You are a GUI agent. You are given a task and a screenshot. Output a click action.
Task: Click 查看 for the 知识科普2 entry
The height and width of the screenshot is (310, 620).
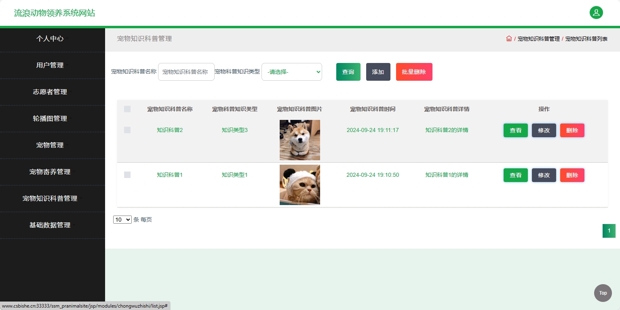515,130
